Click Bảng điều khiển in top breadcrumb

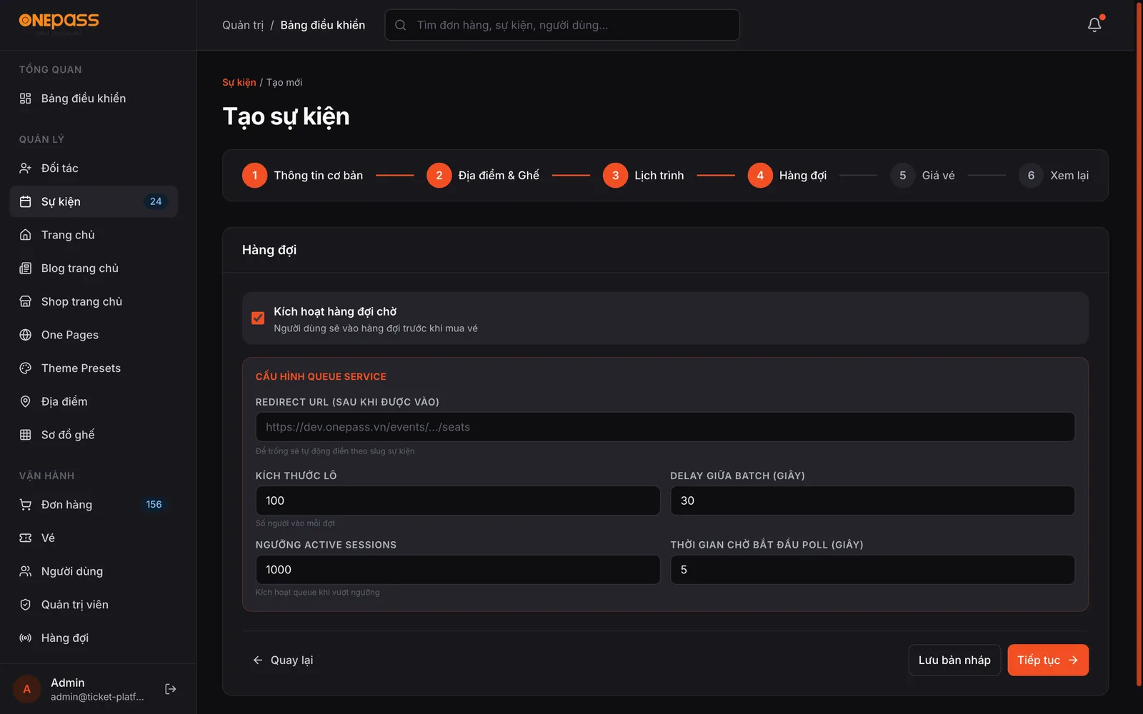pos(323,25)
